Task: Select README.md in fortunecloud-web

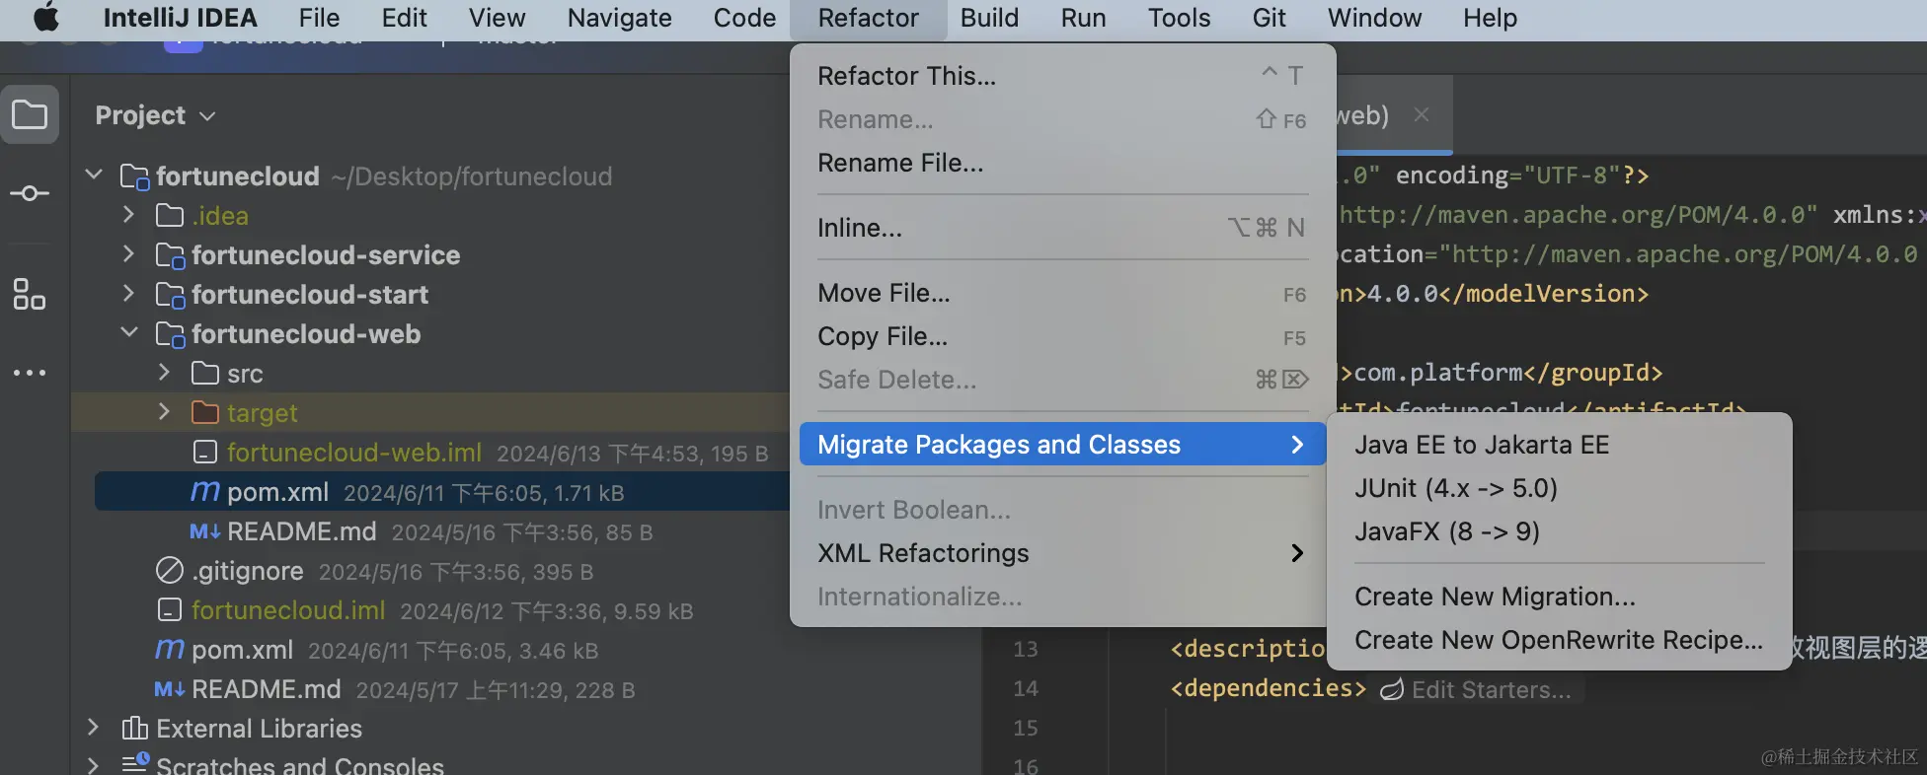Action: point(301,531)
